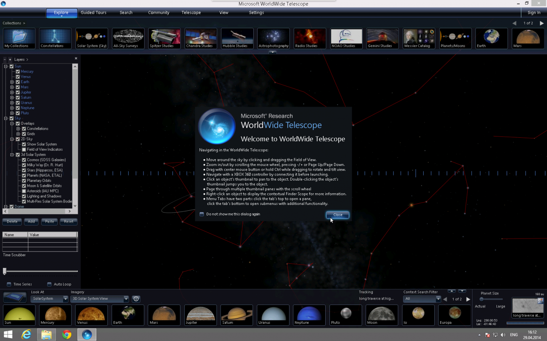
Task: Click the Reset button in Layers panel
Action: tap(69, 221)
